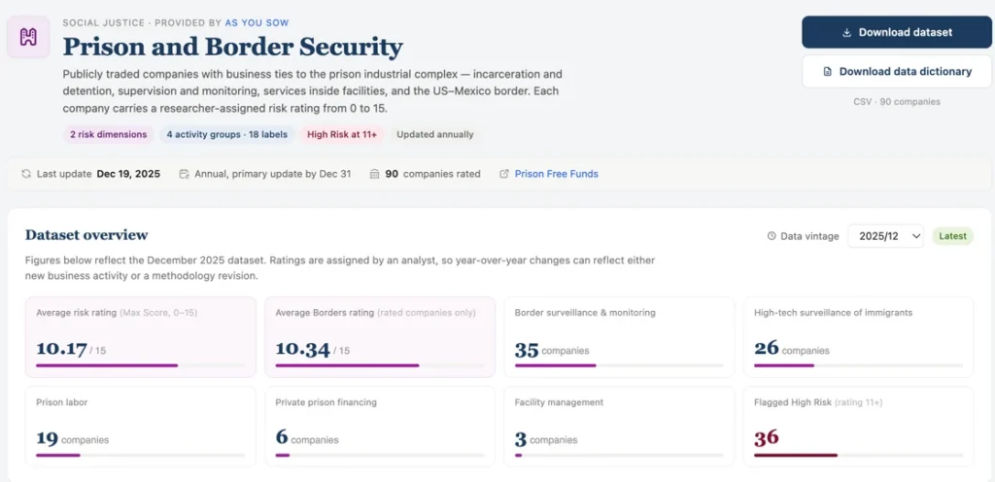The height and width of the screenshot is (482, 995).
Task: Click the refresh icon next to Last update
Action: click(26, 174)
